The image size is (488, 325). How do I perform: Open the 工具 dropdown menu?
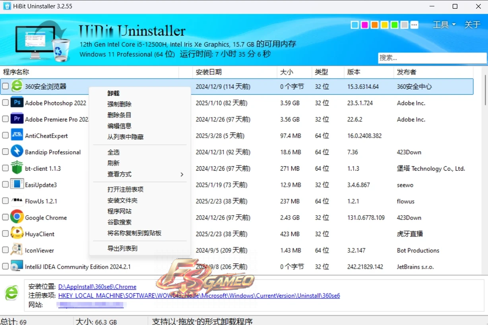444,25
